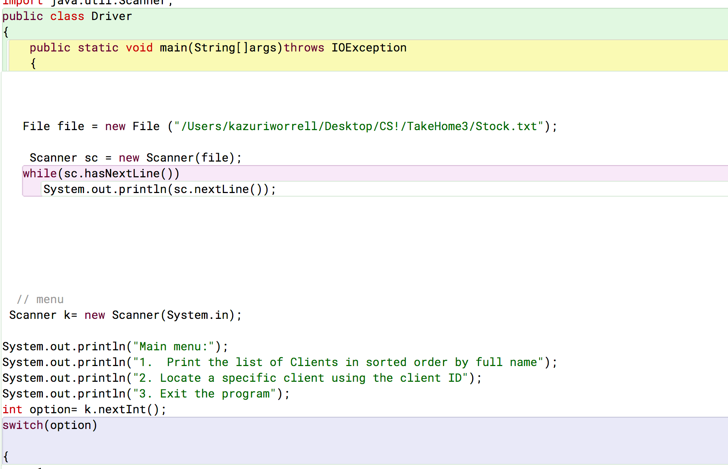The image size is (728, 469).
Task: Click 'int option= k.nextInt();' line
Action: pos(84,410)
